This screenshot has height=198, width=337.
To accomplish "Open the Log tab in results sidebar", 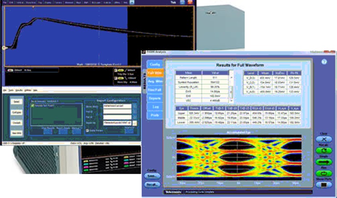I will 155,106.
